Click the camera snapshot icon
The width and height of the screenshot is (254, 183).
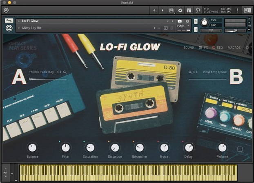[x=180, y=21]
